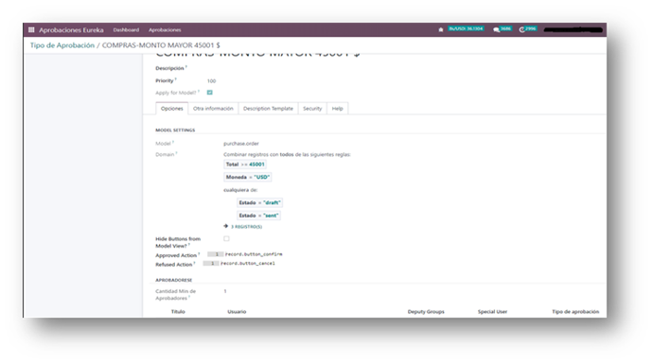Click the activities count badge 2996
The height and width of the screenshot is (364, 653).
(x=531, y=28)
